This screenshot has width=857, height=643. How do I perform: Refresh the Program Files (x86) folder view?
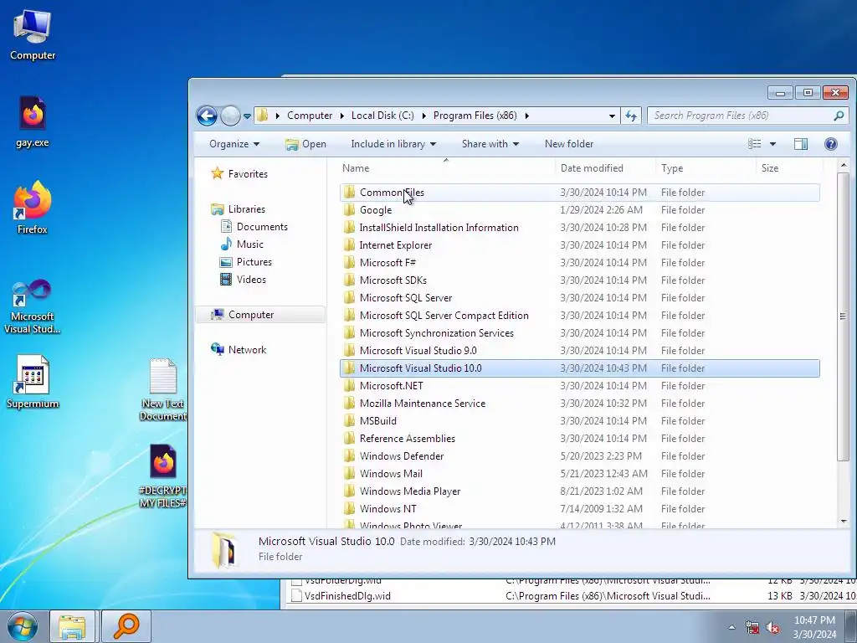point(631,116)
